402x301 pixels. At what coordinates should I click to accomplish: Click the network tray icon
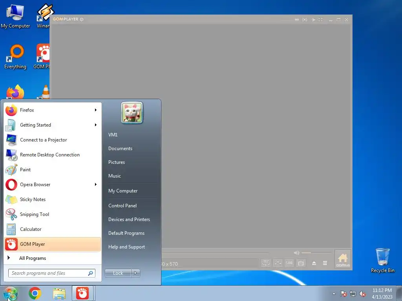click(x=353, y=294)
